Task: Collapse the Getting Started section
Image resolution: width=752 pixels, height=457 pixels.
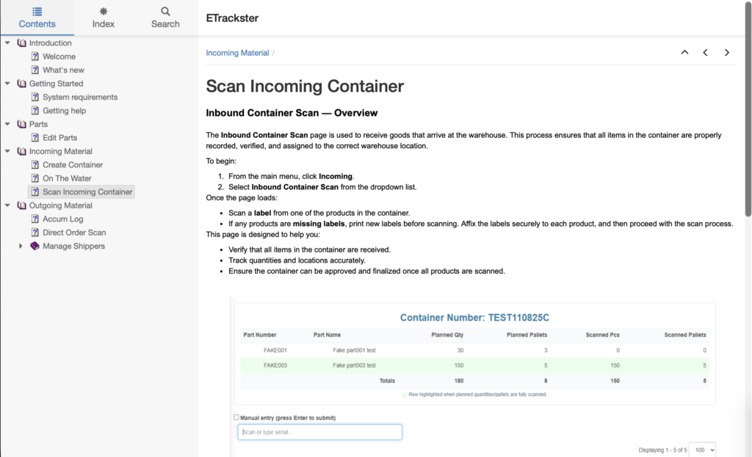Action: click(8, 84)
